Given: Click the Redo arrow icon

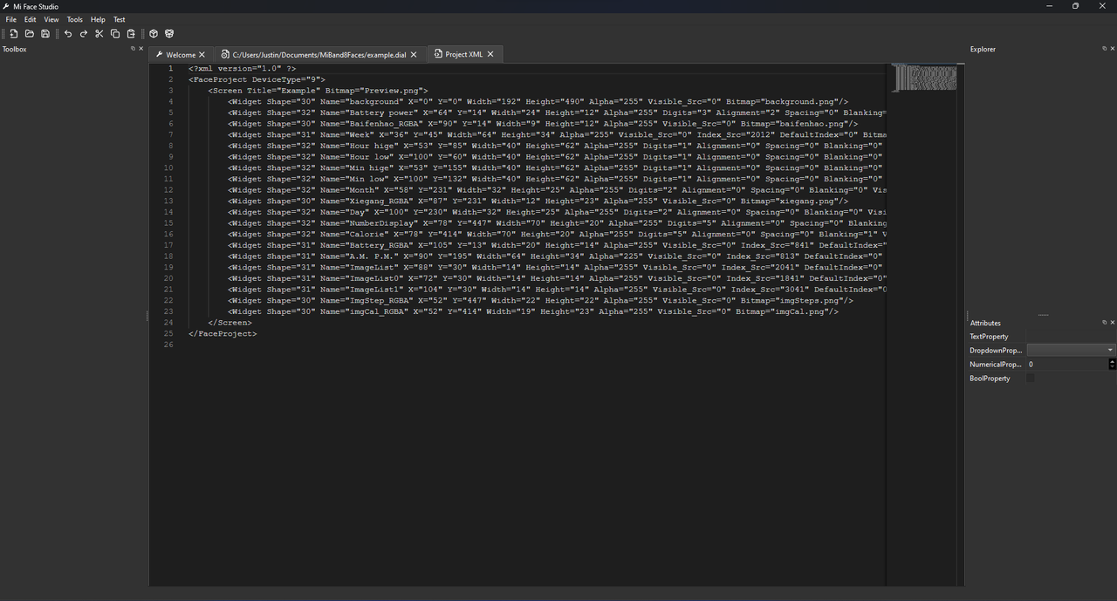Looking at the screenshot, I should [84, 34].
